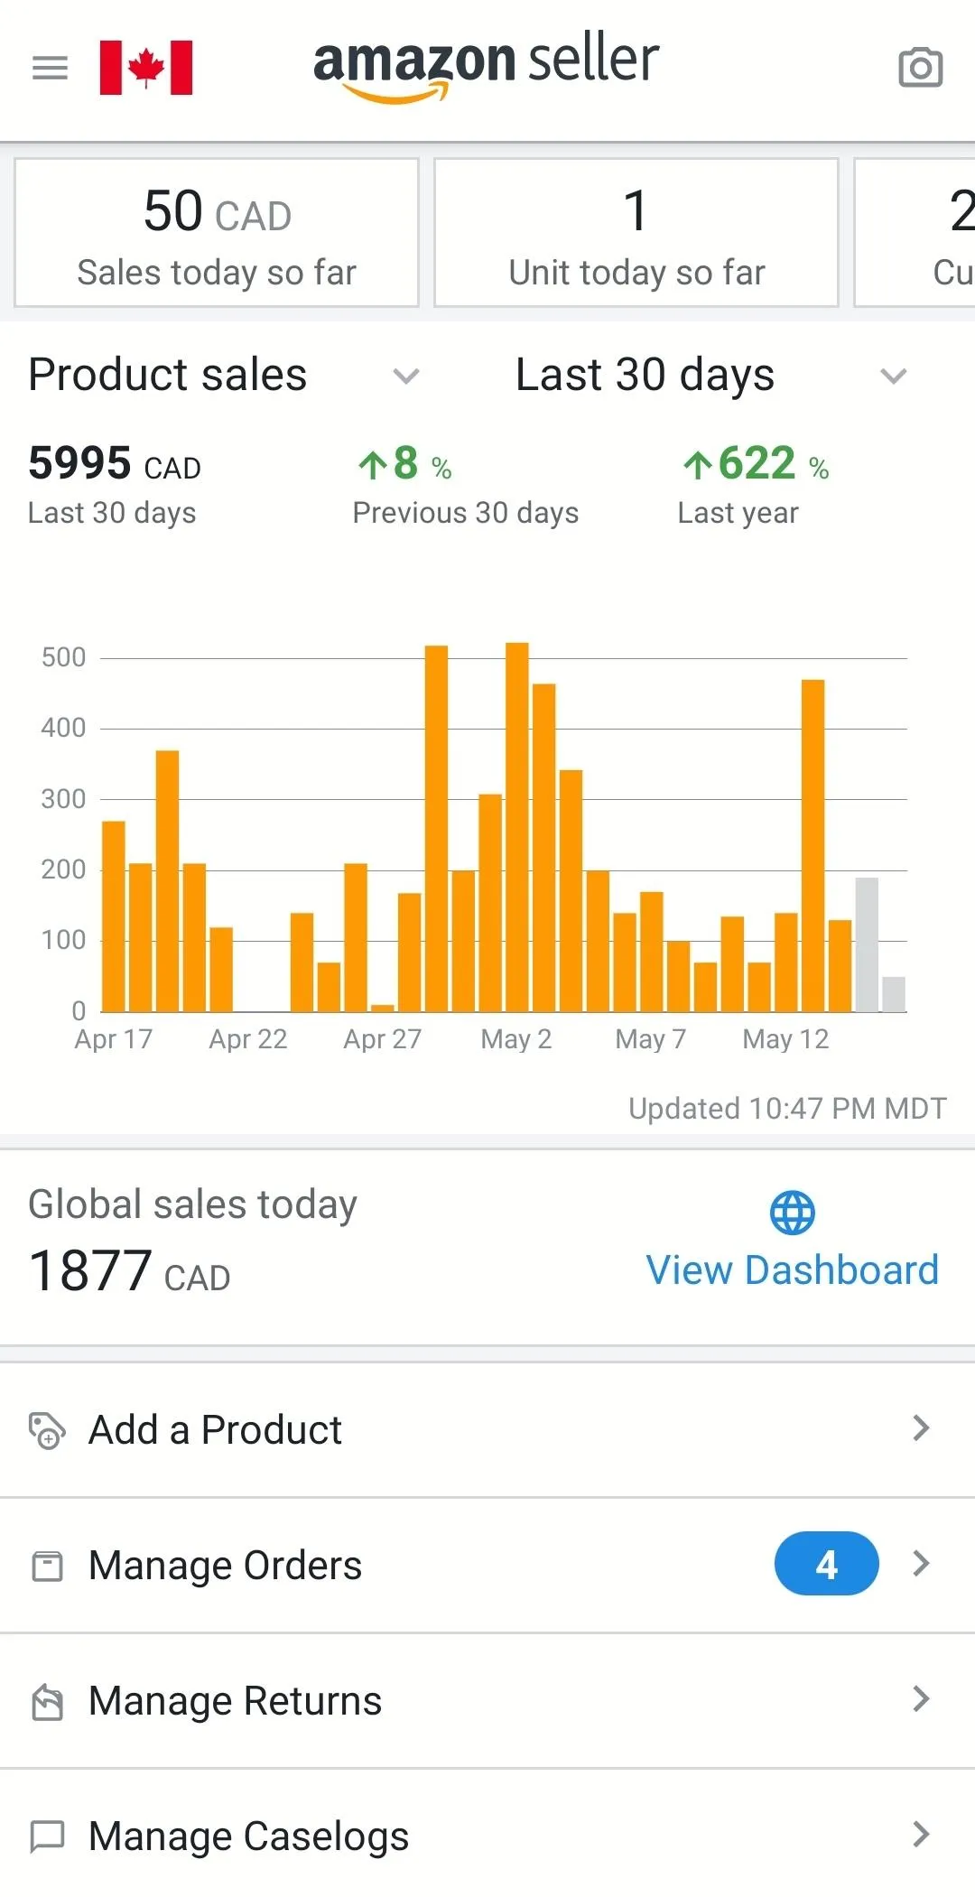Tap the Unit today so far card
Screen dimensions: 975x1897
(x=636, y=233)
